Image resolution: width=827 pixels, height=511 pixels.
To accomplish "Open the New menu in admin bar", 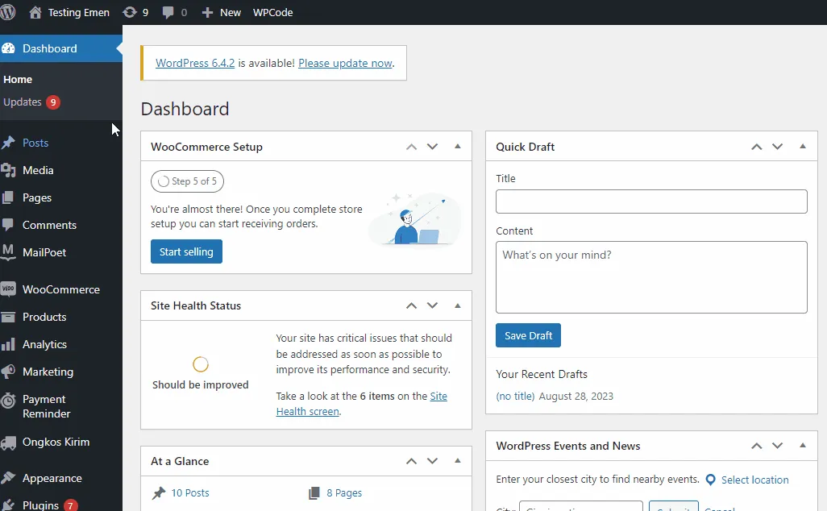I will pyautogui.click(x=221, y=12).
